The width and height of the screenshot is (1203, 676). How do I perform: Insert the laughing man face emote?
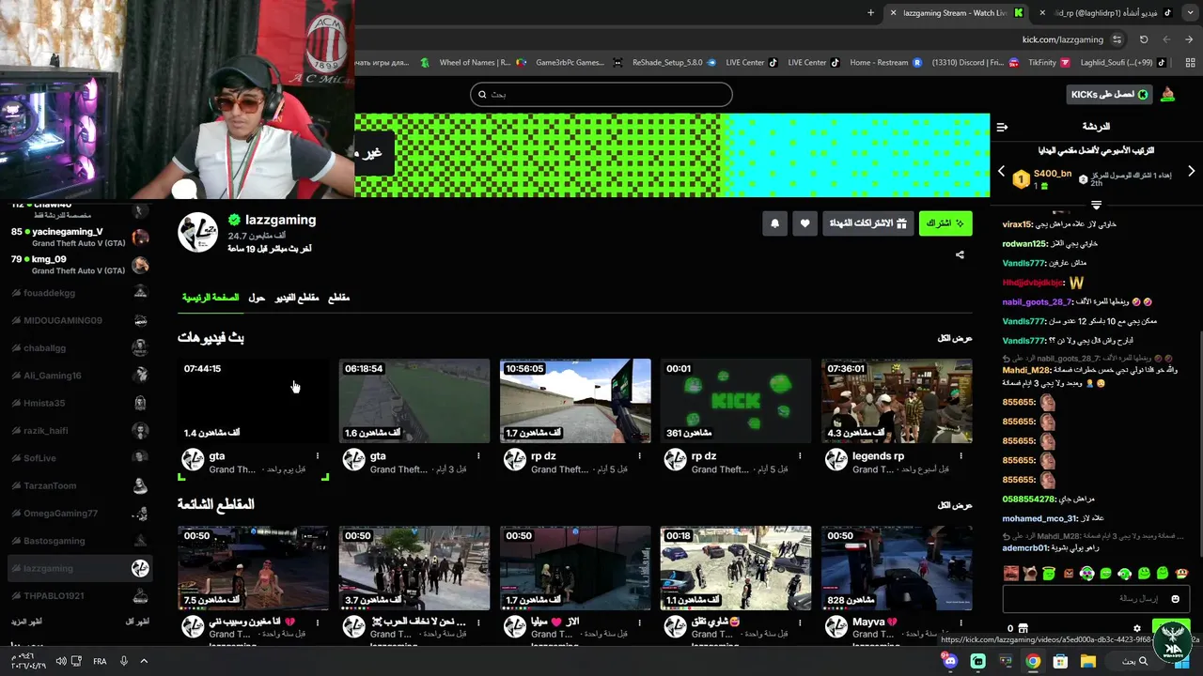pos(1011,573)
